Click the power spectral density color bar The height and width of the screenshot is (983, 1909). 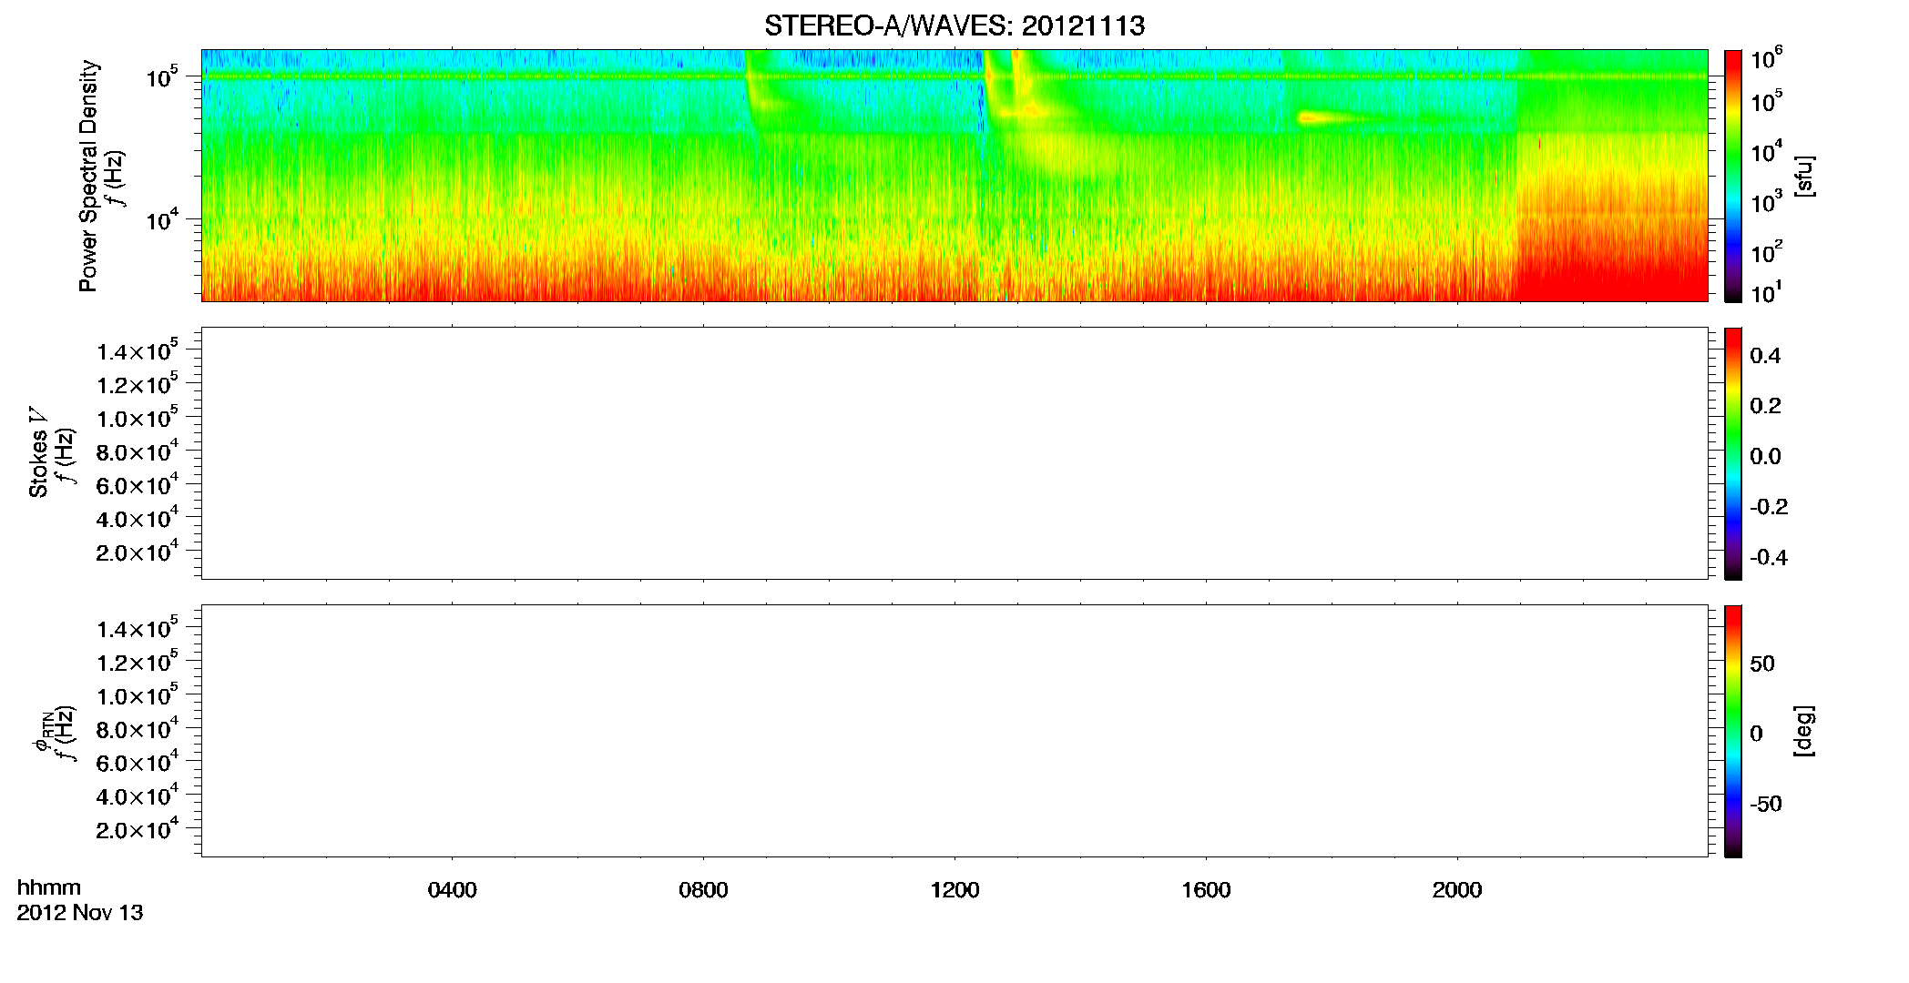tap(1733, 176)
